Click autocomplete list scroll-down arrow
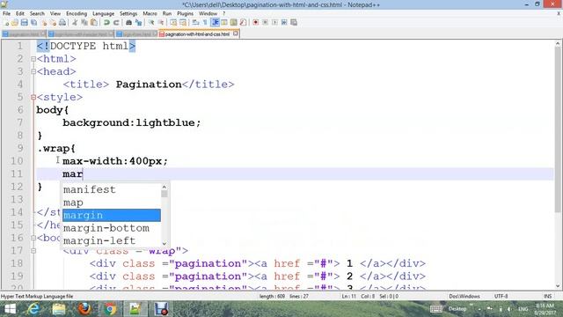The width and height of the screenshot is (563, 317). pos(165,243)
